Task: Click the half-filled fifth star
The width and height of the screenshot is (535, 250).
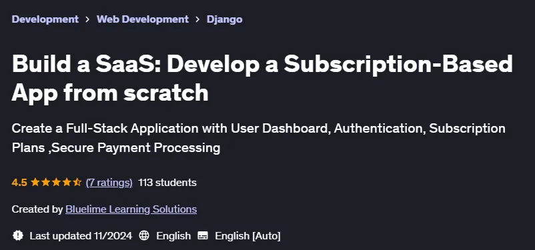Action: (77, 183)
